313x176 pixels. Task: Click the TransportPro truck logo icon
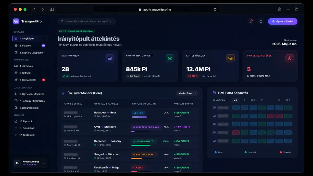click(16, 21)
